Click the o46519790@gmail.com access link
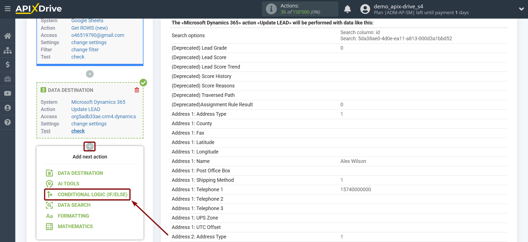The height and width of the screenshot is (242, 528). tap(98, 35)
